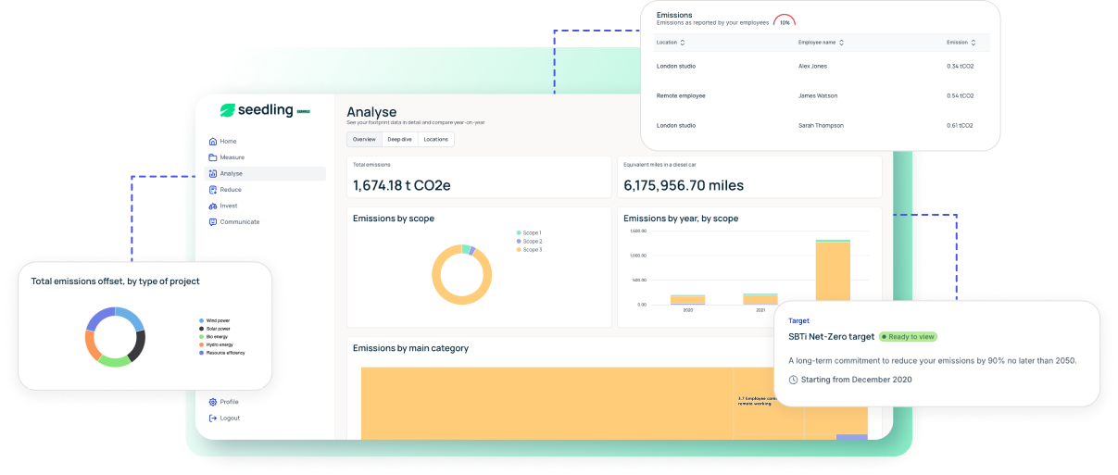Switch to the Locations tab
This screenshot has height=475, width=1118.
[436, 140]
